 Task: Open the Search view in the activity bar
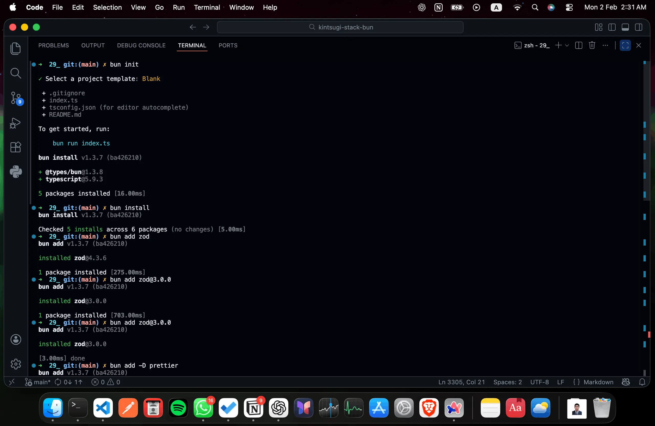pyautogui.click(x=15, y=73)
